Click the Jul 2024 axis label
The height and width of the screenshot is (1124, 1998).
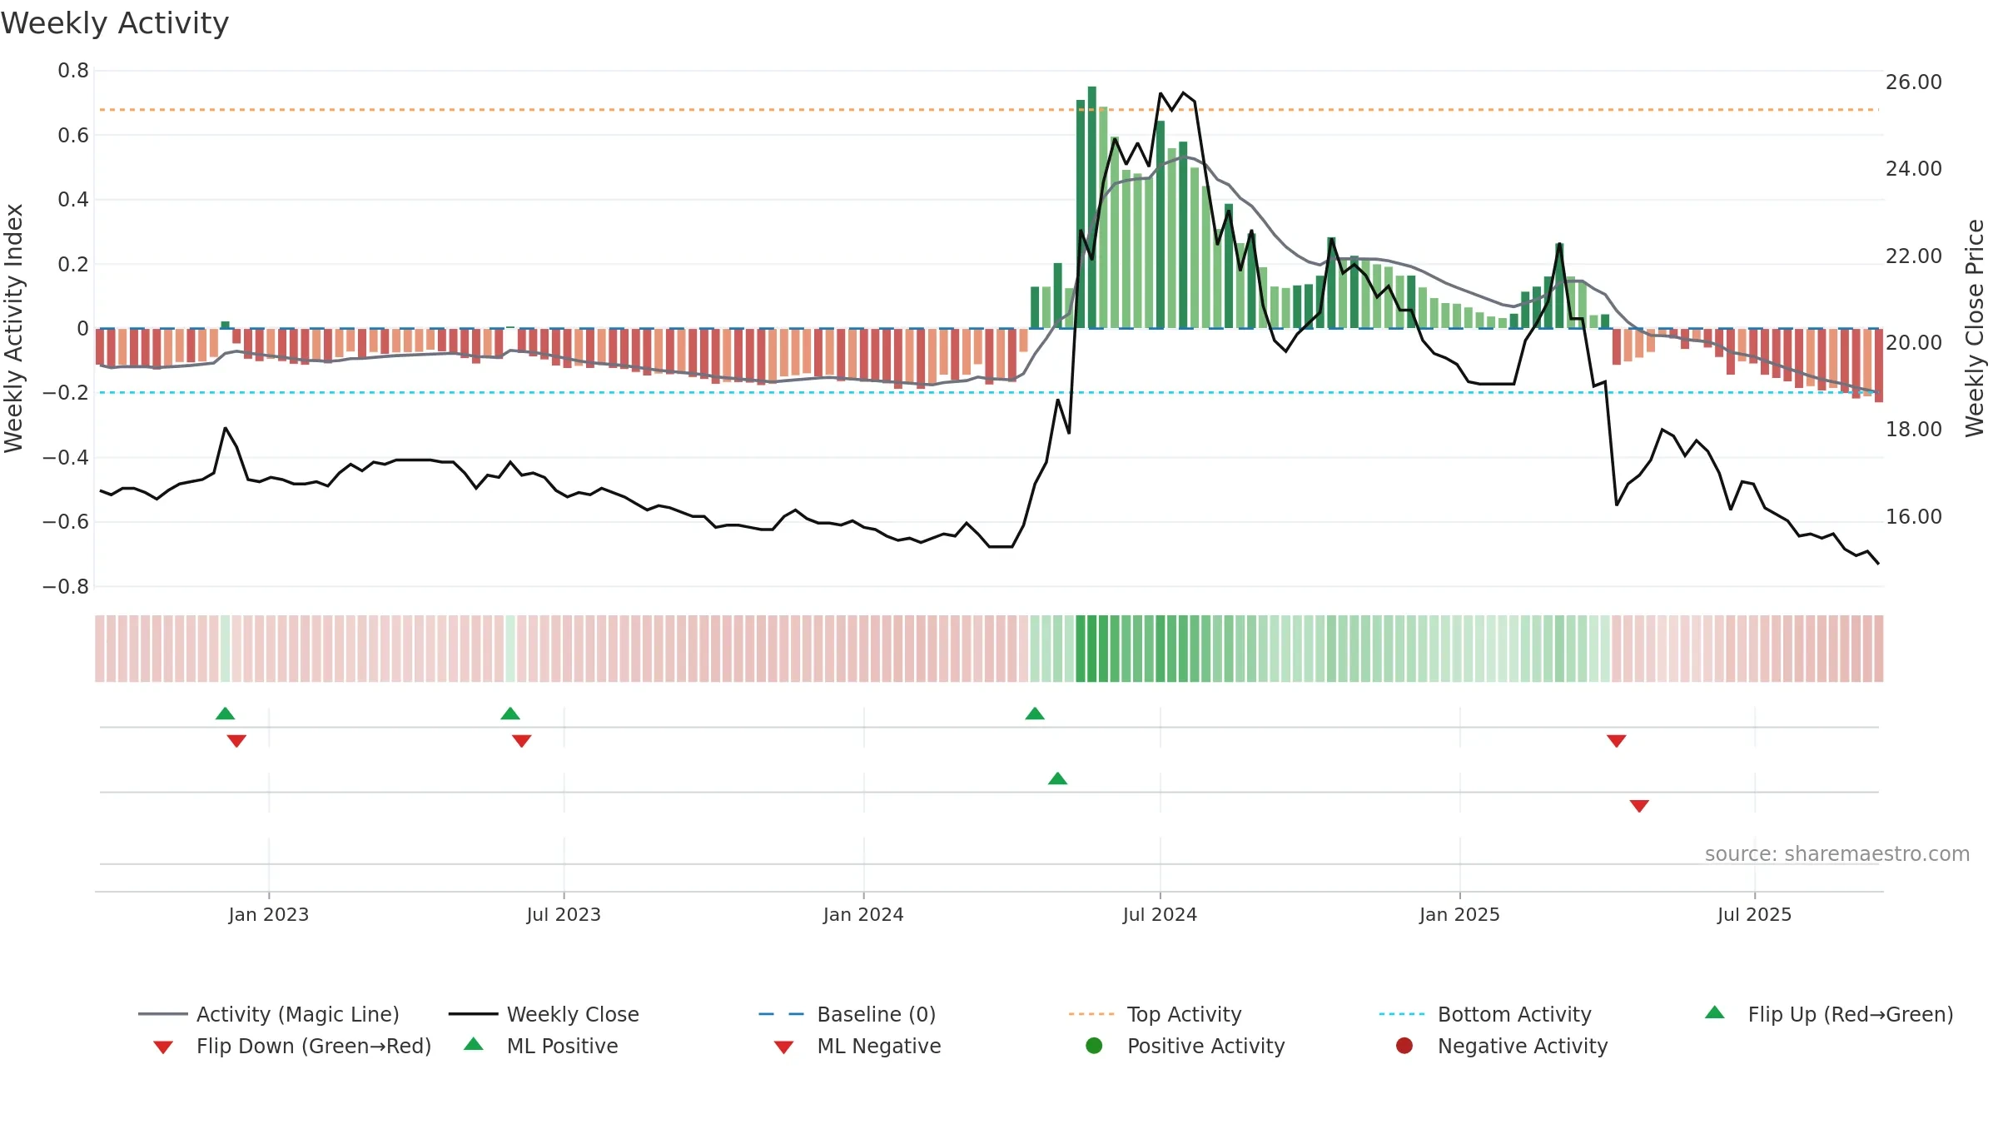1160,915
